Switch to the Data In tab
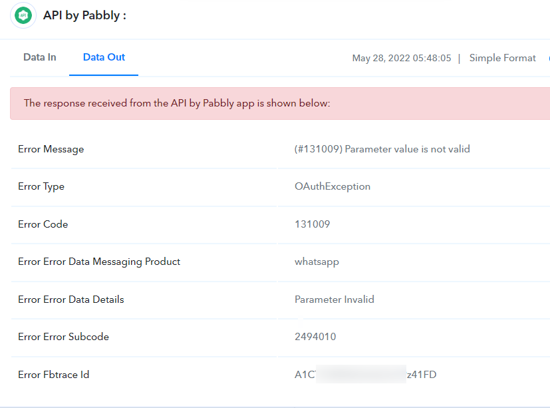Image resolution: width=550 pixels, height=408 pixels. point(40,57)
